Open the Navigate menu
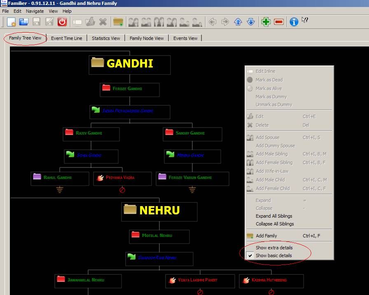This screenshot has width=369, height=295. coord(35,11)
